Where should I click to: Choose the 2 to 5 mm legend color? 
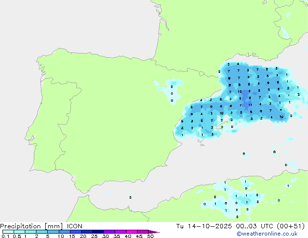click(x=42, y=232)
